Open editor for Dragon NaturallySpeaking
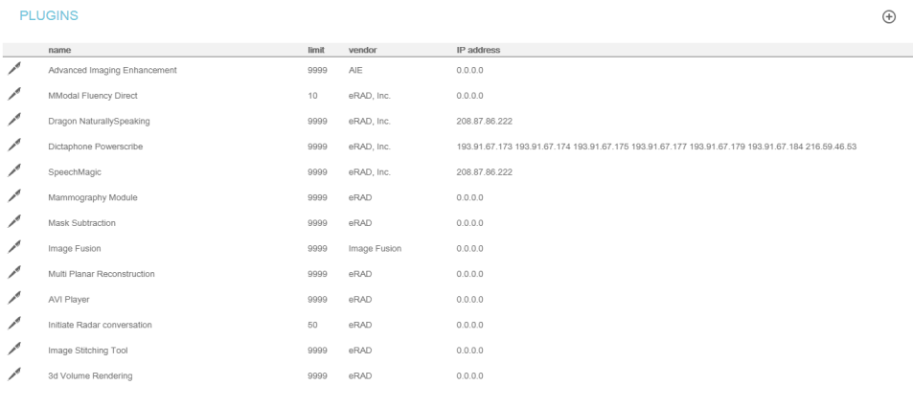Viewport: 913px width, 408px height. point(13,121)
